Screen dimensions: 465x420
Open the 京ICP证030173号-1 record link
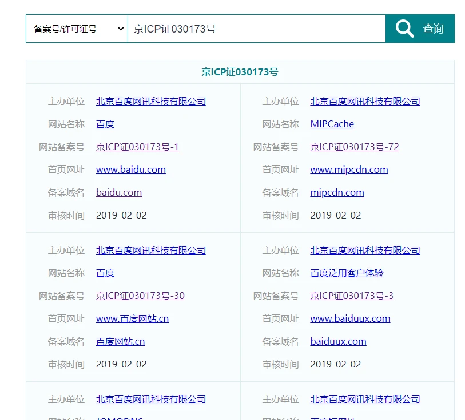click(x=138, y=147)
